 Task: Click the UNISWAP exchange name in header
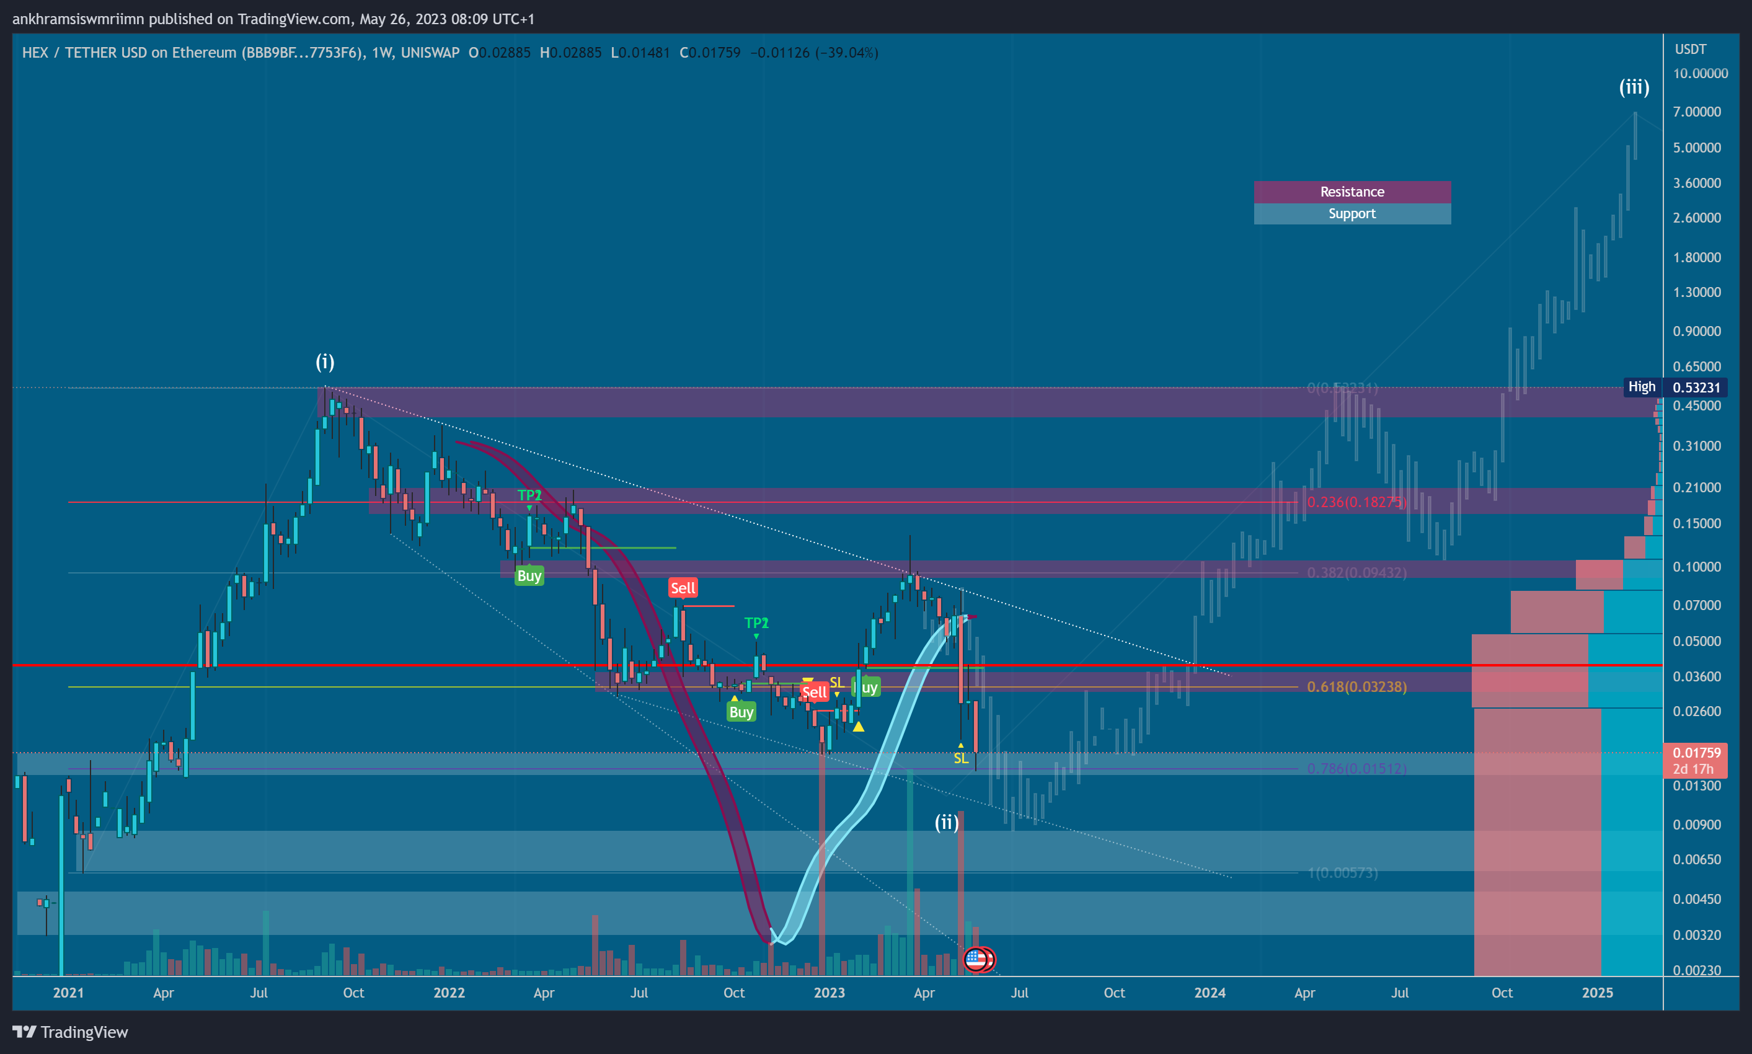pyautogui.click(x=430, y=53)
